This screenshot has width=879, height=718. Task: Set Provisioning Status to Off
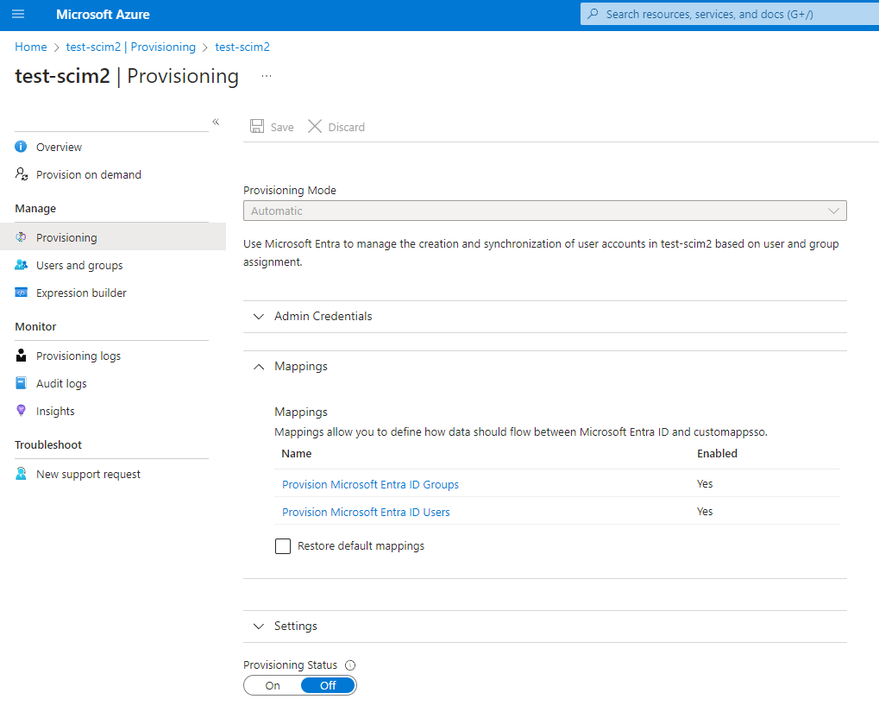pos(328,685)
